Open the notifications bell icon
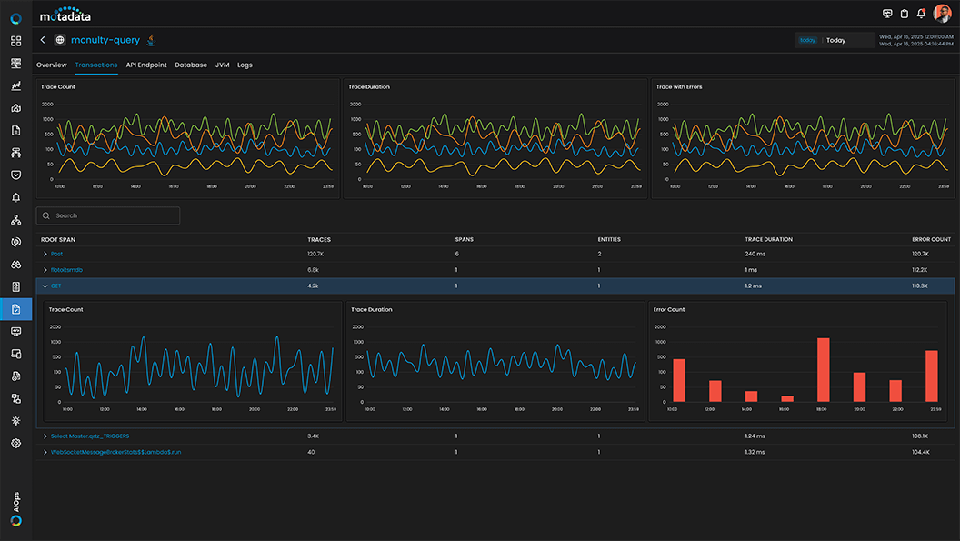960x541 pixels. (x=921, y=14)
